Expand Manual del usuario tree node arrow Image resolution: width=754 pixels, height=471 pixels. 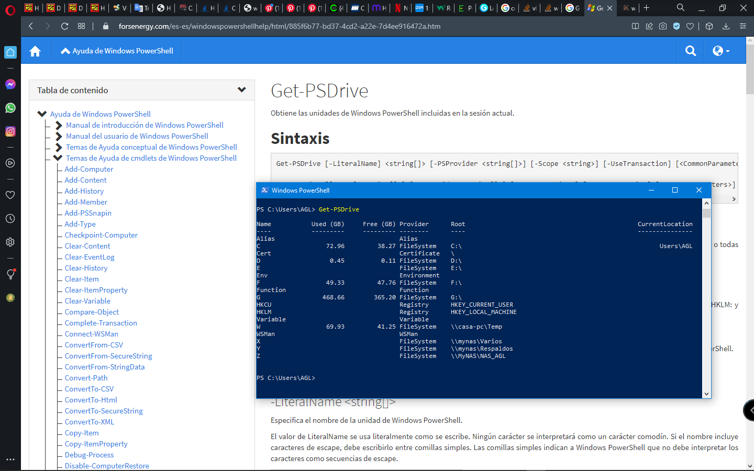pos(59,136)
